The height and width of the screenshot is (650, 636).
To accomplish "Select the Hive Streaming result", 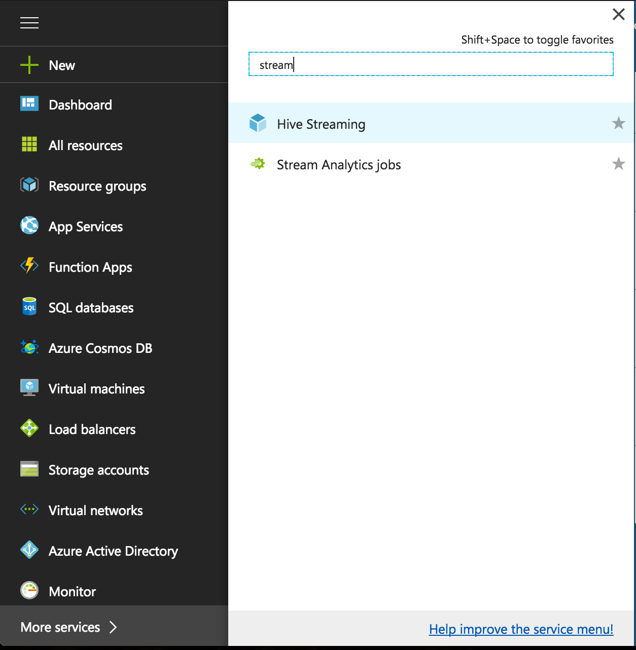I will pos(431,123).
